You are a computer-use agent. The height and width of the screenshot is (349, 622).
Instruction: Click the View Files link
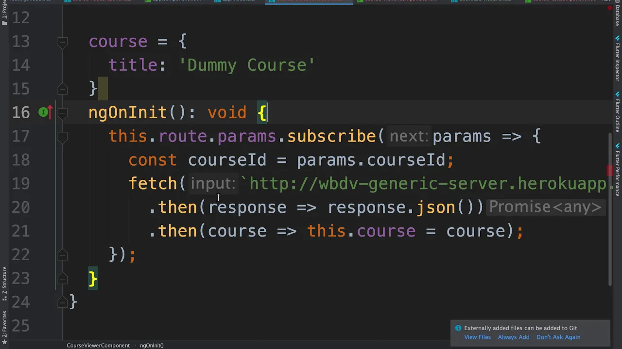477,337
